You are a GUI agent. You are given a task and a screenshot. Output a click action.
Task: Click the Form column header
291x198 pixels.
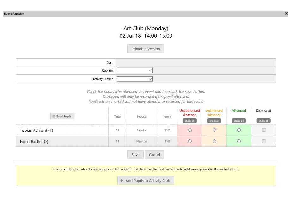click(167, 116)
